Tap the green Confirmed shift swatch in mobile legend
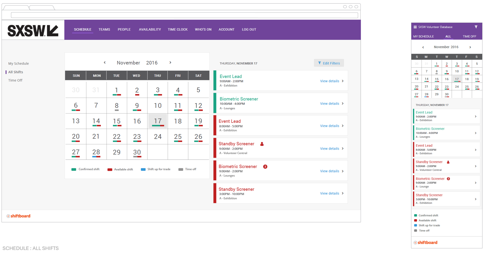This screenshot has height=254, width=484. point(416,215)
